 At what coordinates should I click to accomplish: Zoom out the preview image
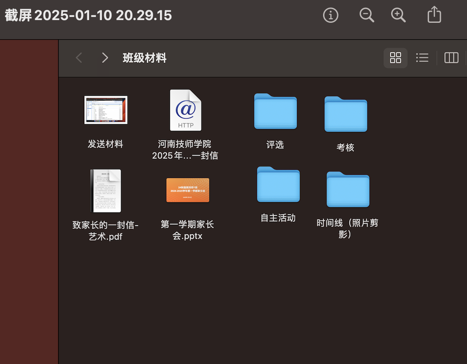tap(366, 15)
